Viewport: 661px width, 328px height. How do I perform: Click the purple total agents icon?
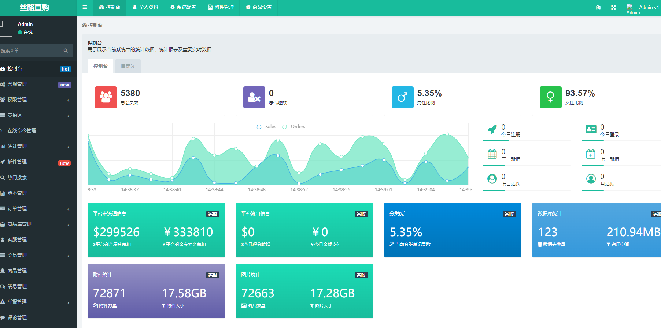tap(254, 97)
